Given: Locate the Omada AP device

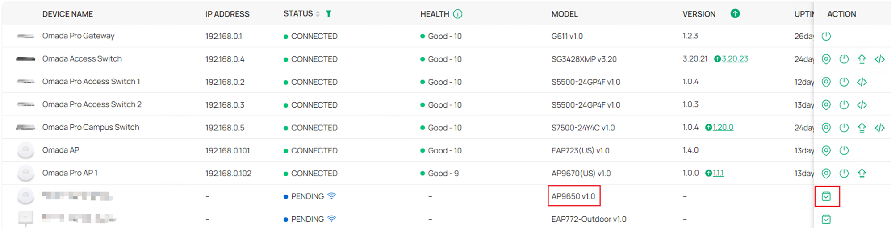Looking at the screenshot, I should [x=826, y=150].
